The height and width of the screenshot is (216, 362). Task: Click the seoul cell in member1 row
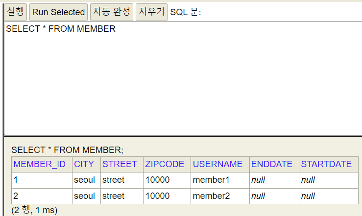86,180
